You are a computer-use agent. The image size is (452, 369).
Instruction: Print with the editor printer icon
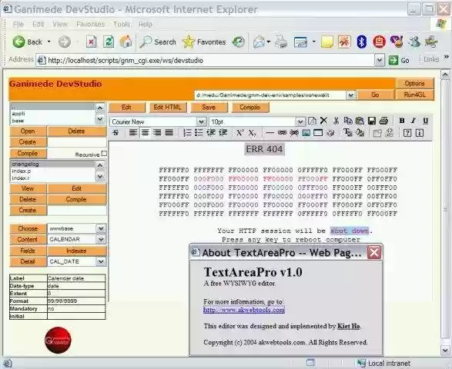[x=383, y=121]
